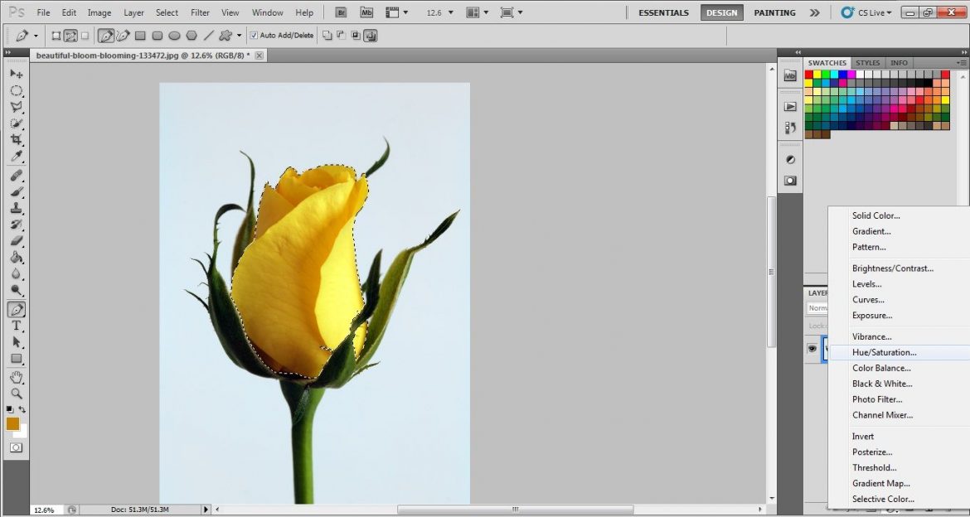Screen dimensions: 970x517
Task: Reset default foreground and background colors
Action: (x=10, y=409)
